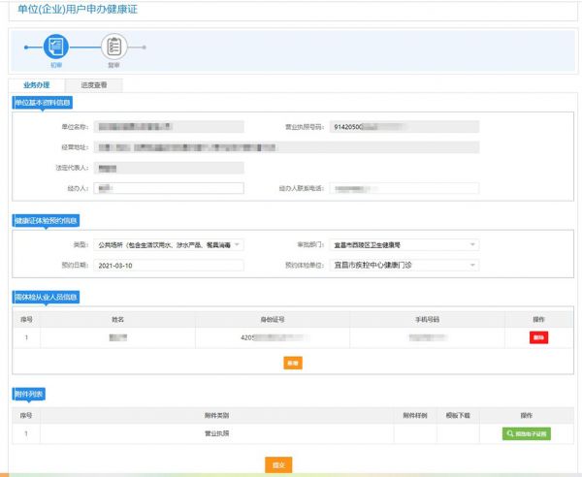Open the 类型 dropdown
The width and height of the screenshot is (582, 477).
click(x=168, y=245)
